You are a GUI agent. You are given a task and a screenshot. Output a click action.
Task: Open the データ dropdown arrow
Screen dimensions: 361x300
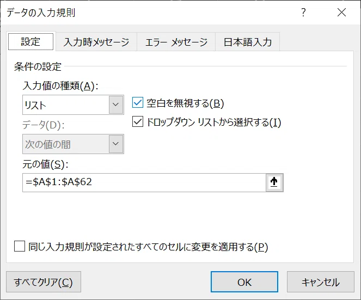pos(116,144)
